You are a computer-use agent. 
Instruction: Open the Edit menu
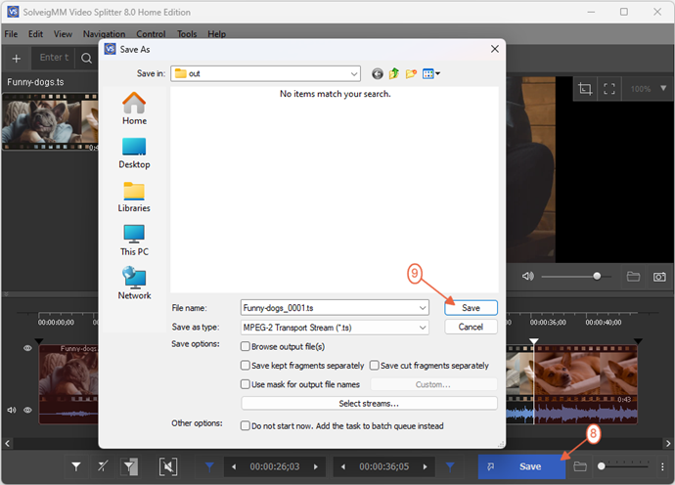[x=35, y=34]
